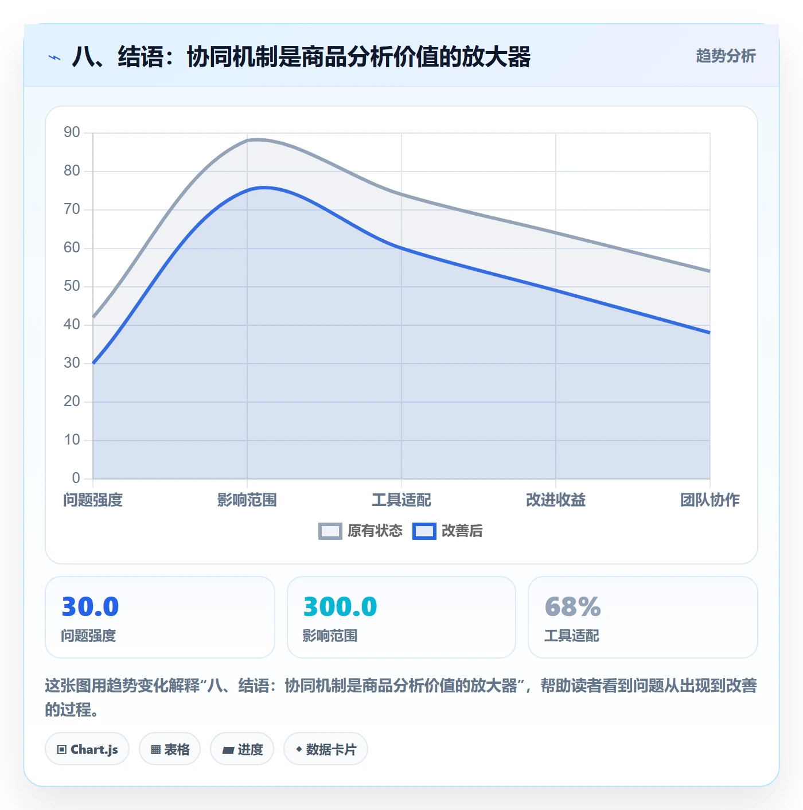The height and width of the screenshot is (810, 803).
Task: Click the lightning icon beside the heading
Action: tap(54, 57)
